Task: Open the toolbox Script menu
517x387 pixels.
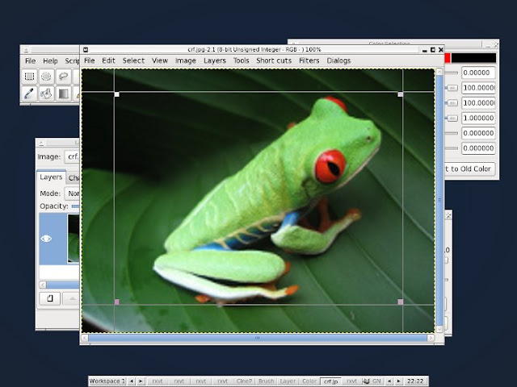Action: click(72, 61)
